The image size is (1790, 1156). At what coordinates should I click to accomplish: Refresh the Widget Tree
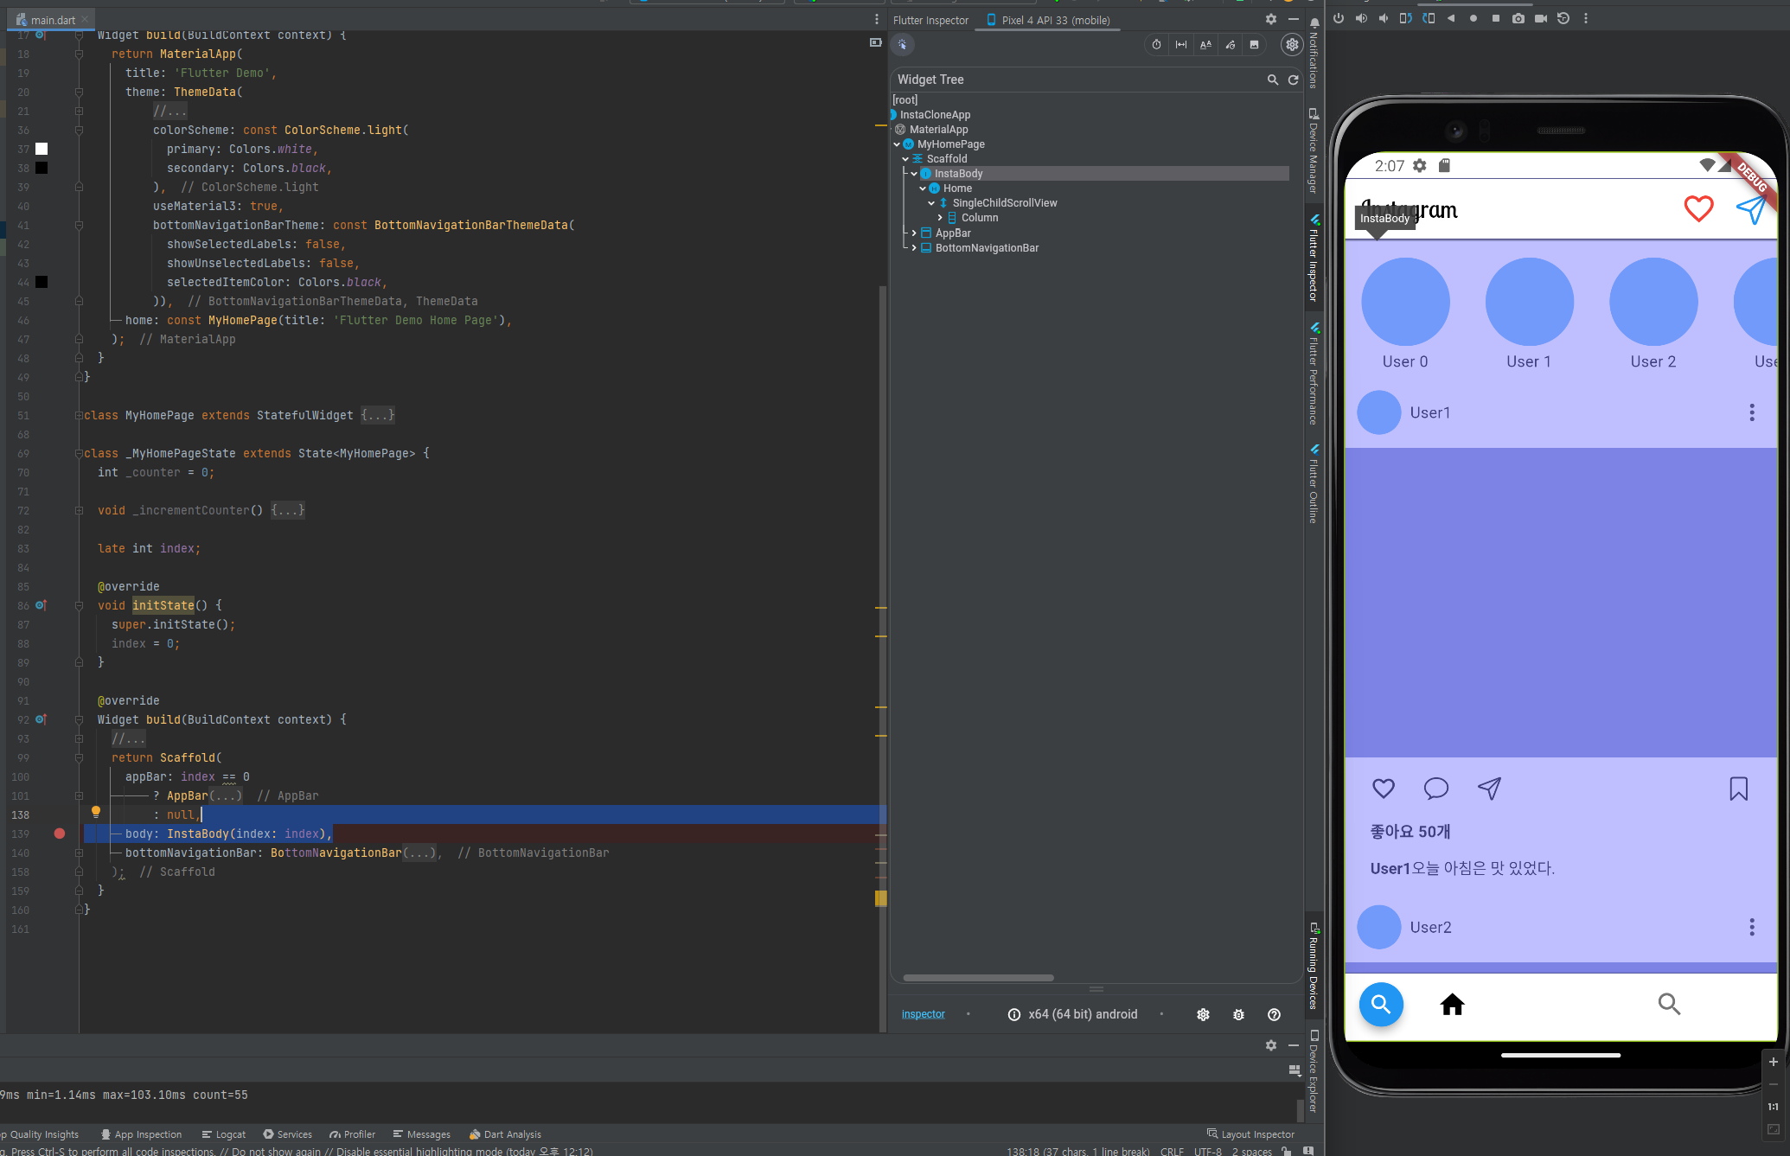pyautogui.click(x=1294, y=80)
